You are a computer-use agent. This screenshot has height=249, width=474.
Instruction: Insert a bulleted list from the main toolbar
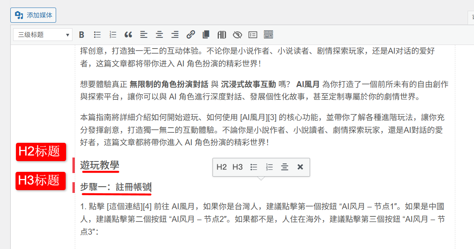[x=97, y=35]
